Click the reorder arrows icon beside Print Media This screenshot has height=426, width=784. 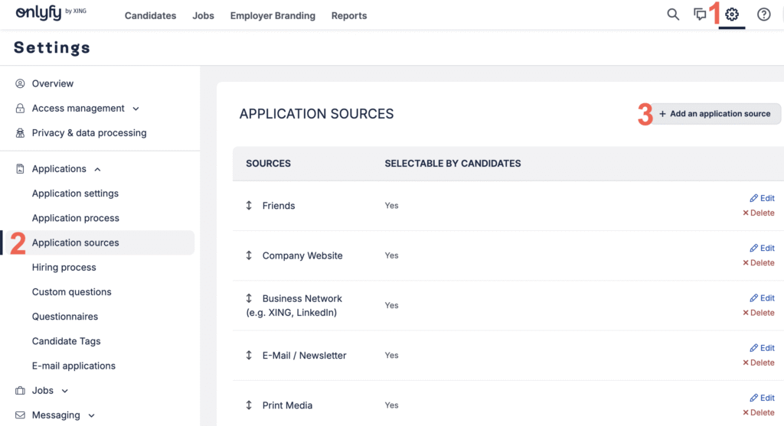click(x=249, y=405)
